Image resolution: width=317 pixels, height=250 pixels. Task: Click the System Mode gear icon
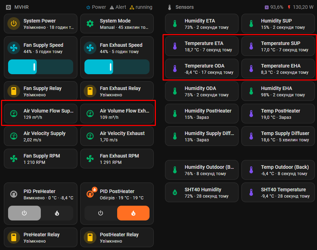coord(90,24)
